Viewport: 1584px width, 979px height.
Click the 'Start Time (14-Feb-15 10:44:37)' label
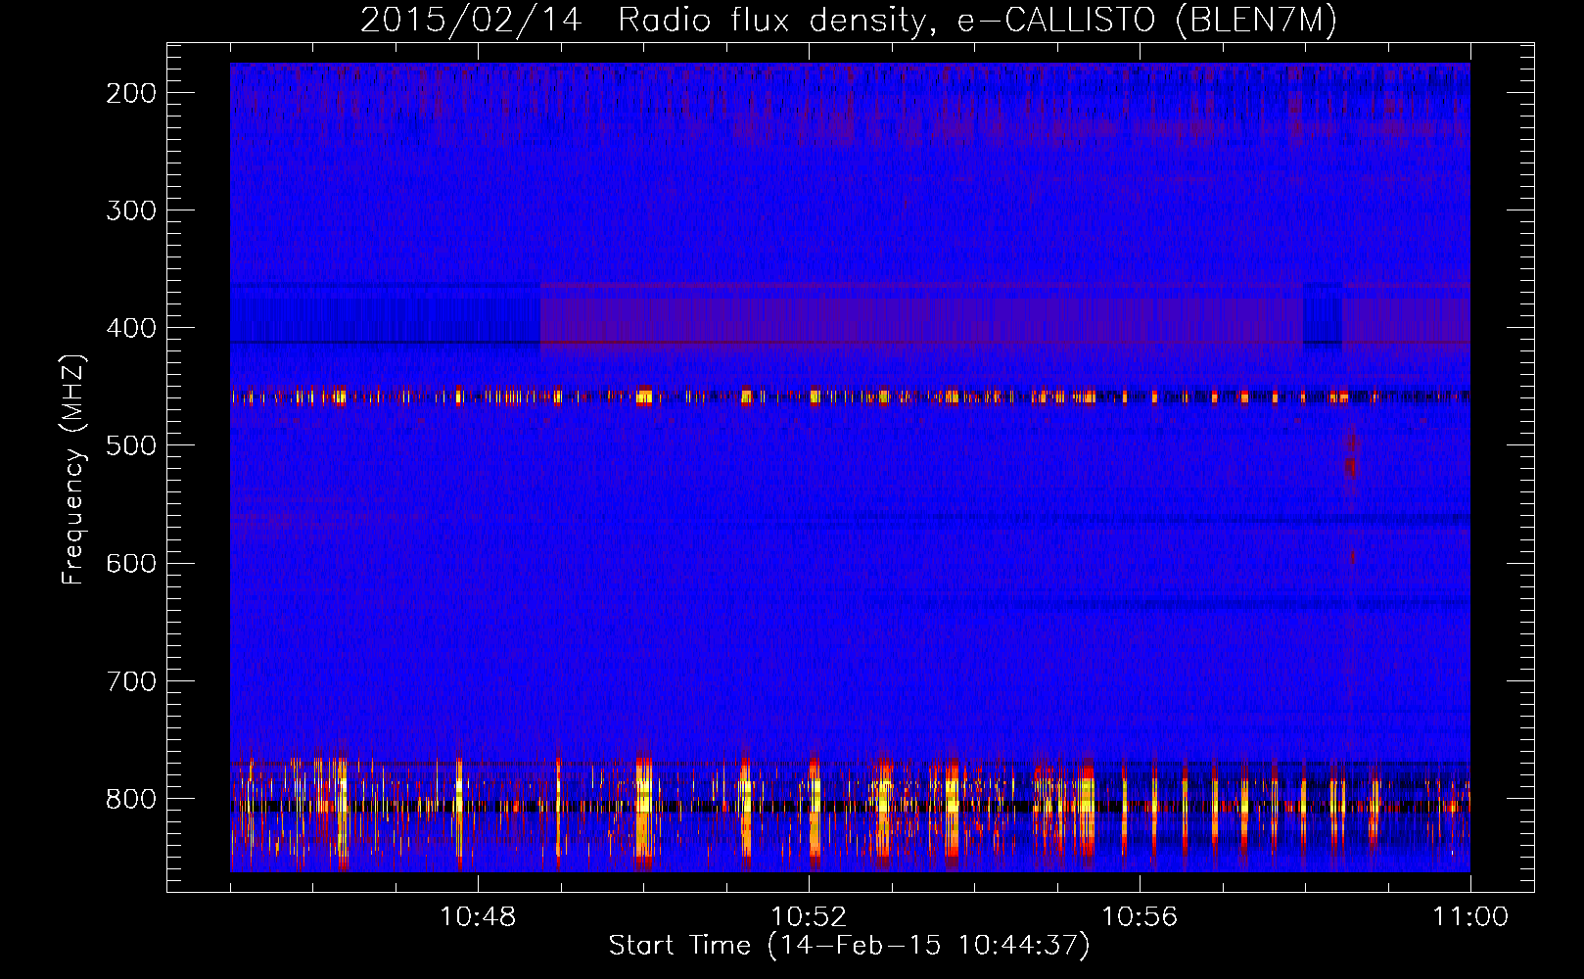pyautogui.click(x=849, y=946)
